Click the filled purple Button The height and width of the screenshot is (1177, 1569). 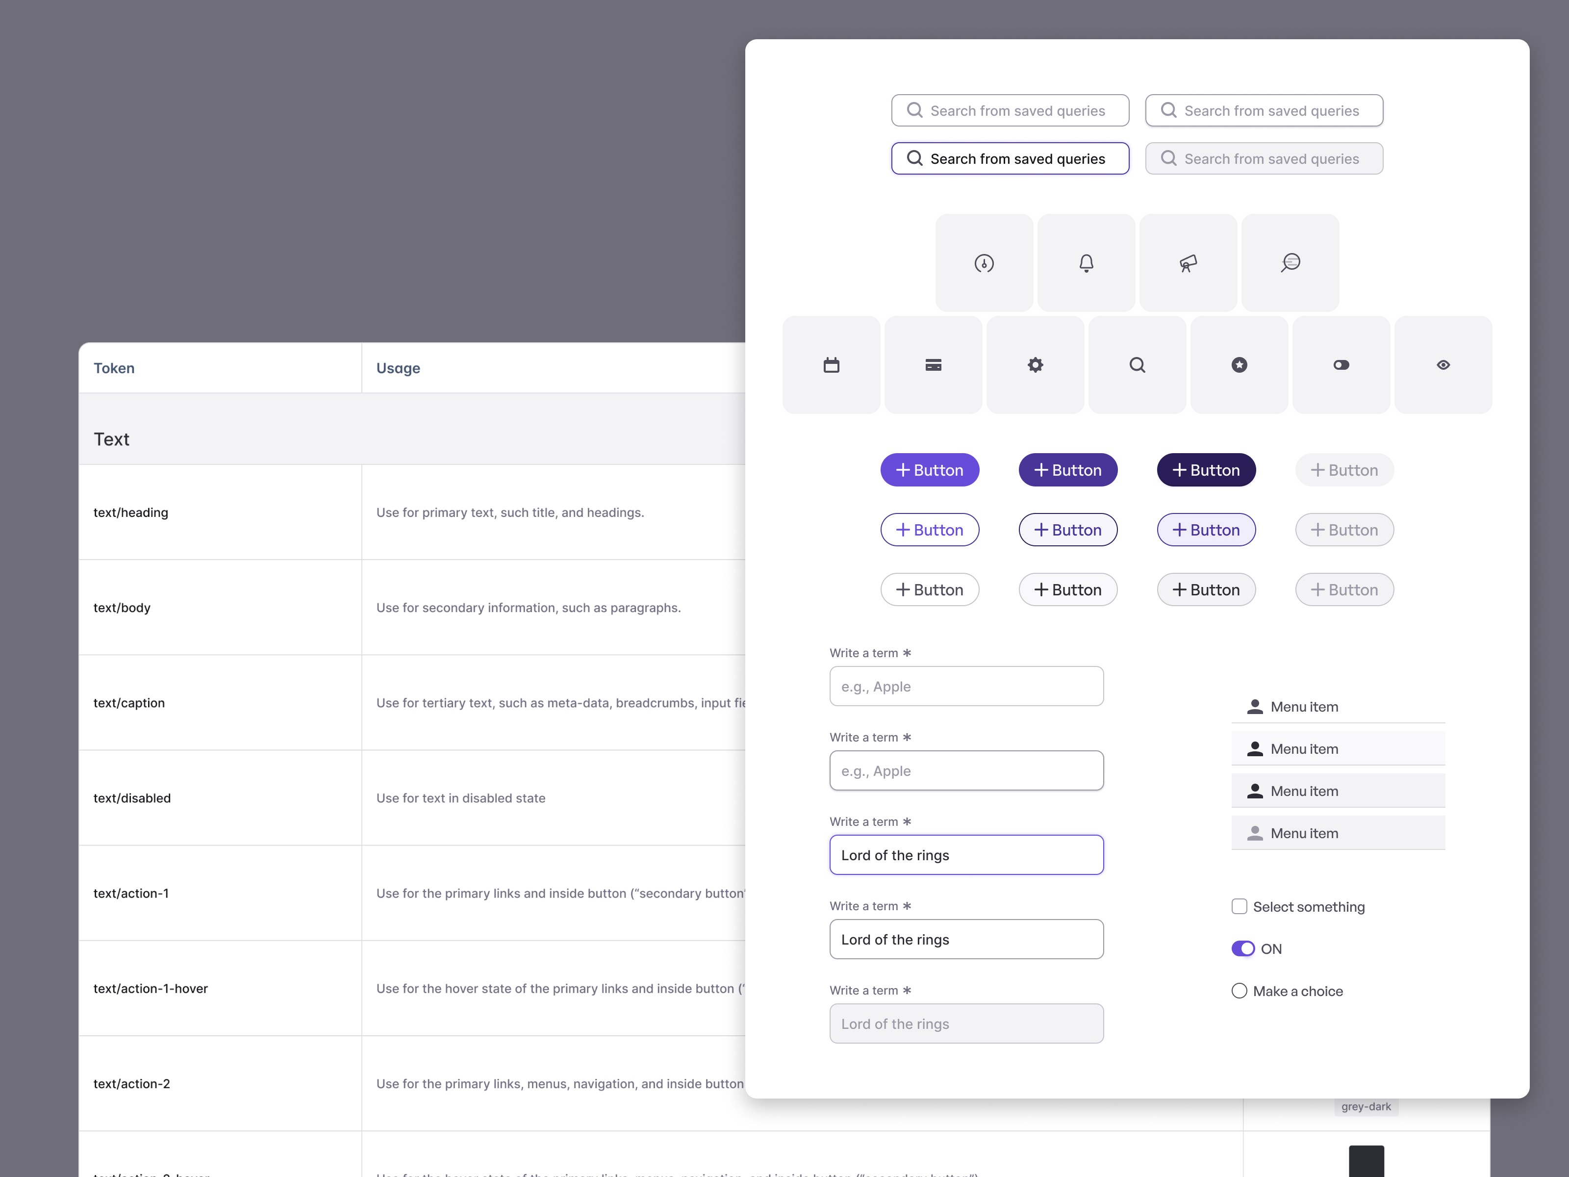point(930,470)
